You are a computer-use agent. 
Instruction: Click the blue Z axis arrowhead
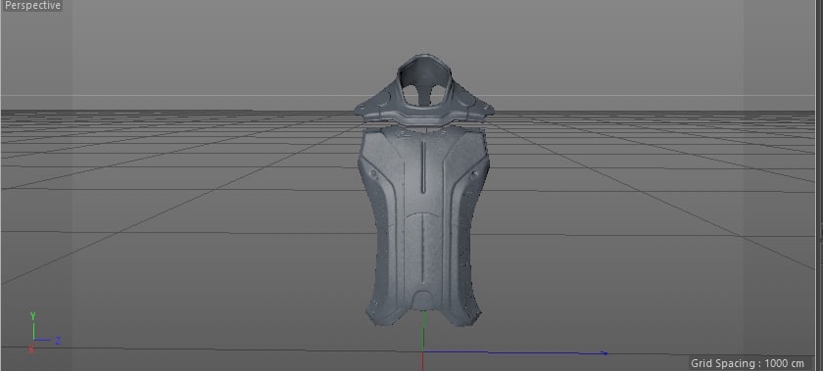(x=605, y=353)
